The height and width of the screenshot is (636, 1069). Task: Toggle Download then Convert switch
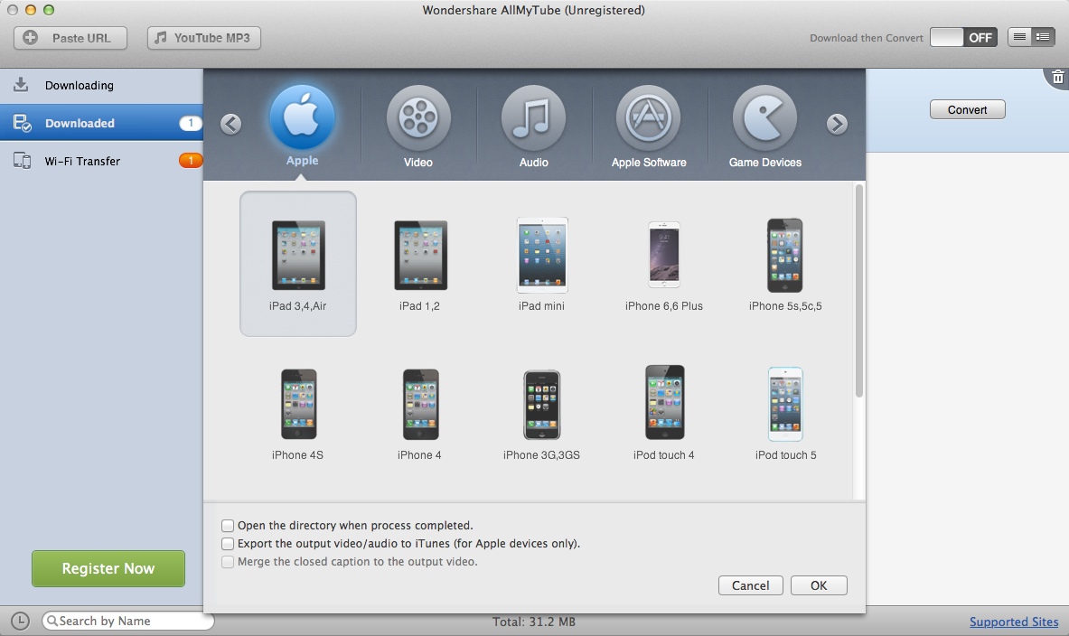963,38
